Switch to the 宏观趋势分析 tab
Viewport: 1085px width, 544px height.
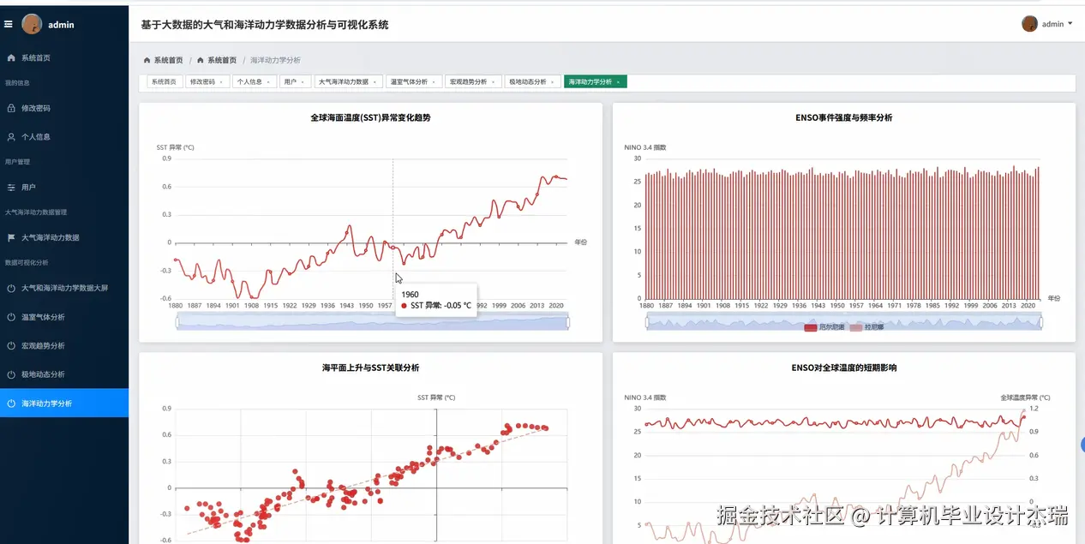pyautogui.click(x=472, y=82)
